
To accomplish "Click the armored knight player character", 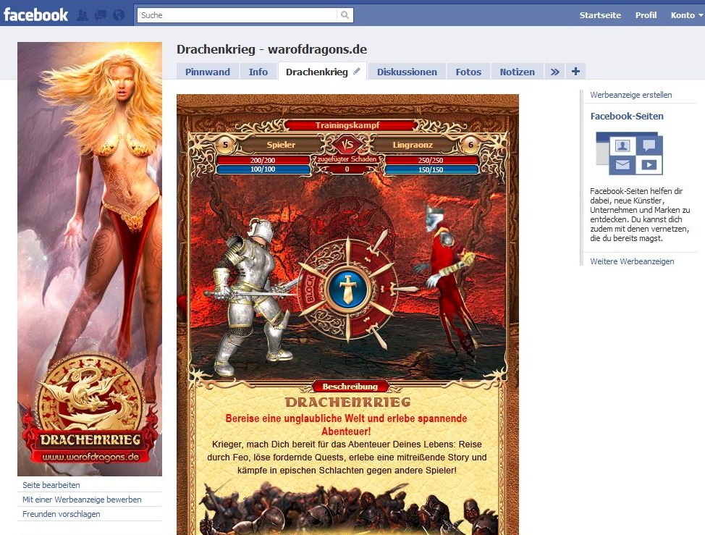I will (x=252, y=297).
